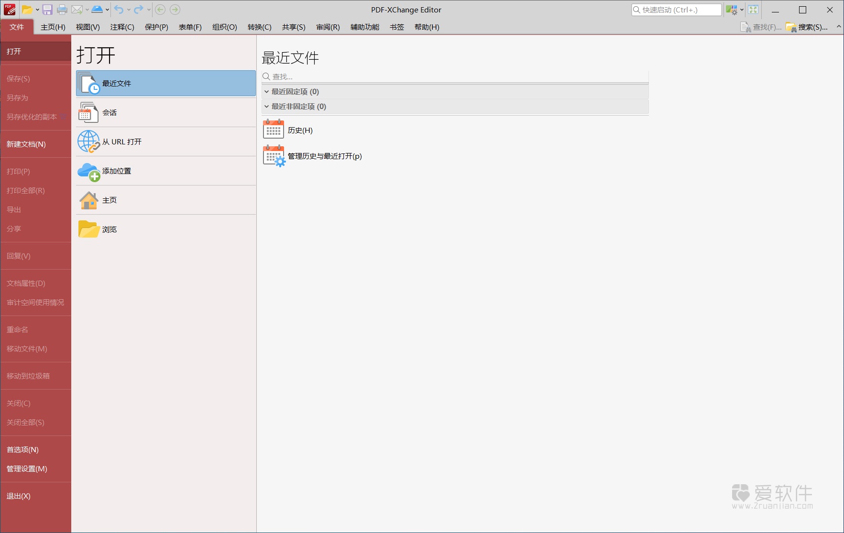
Task: Click the PDF-XChange Editor app logo icon
Action: [10, 10]
